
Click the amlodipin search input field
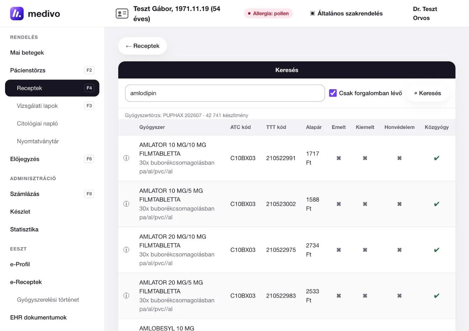click(x=225, y=93)
